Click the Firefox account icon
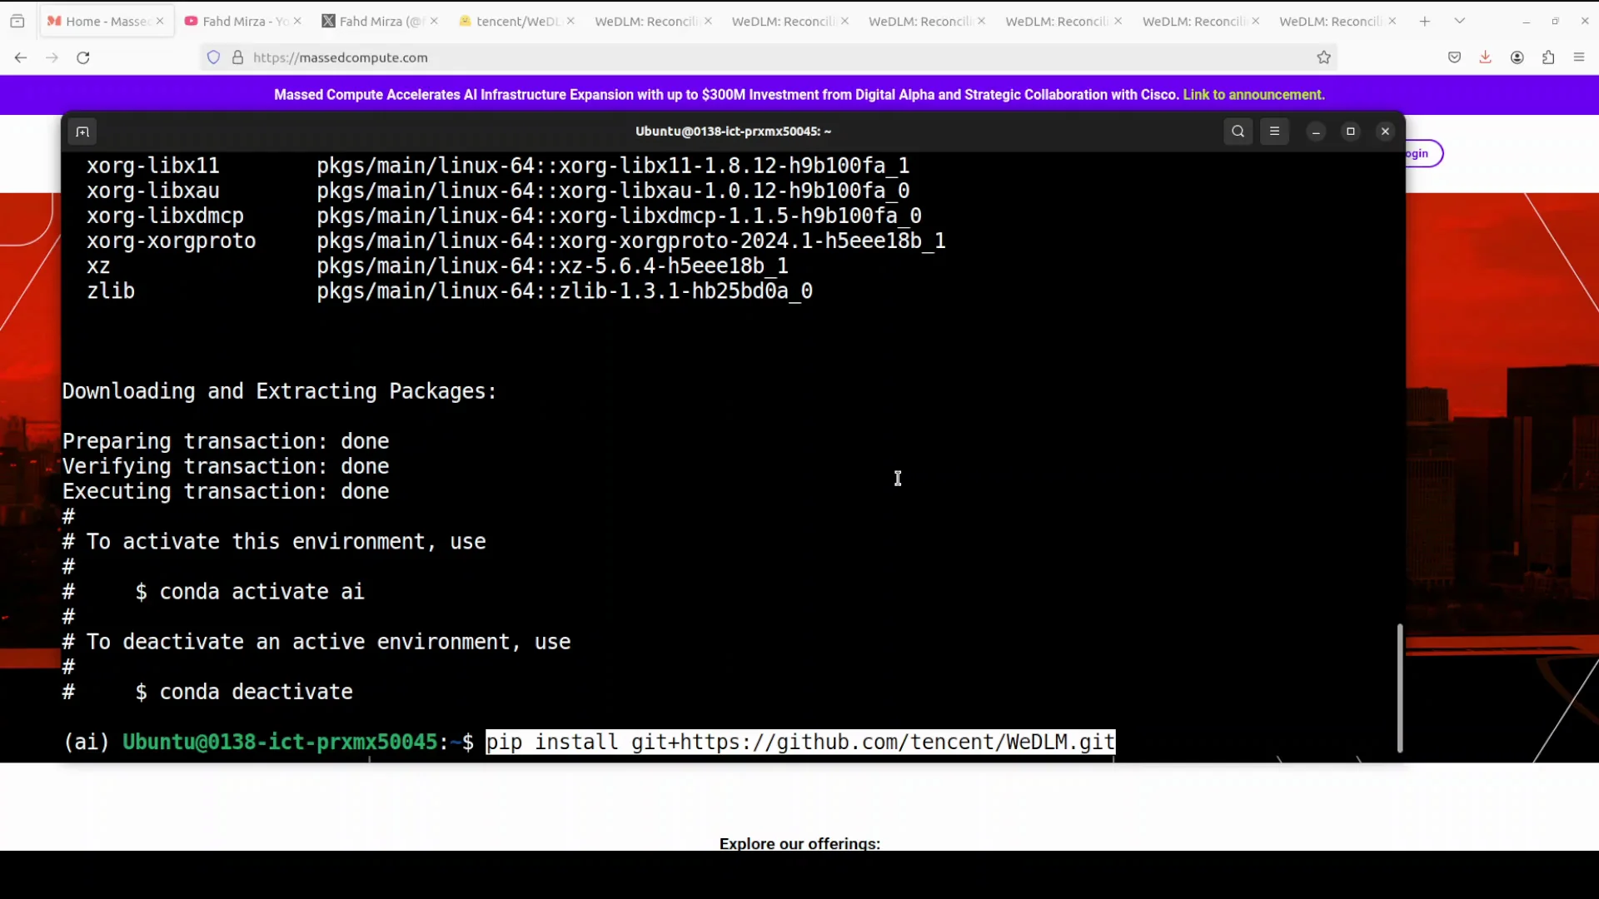This screenshot has height=899, width=1599. [1517, 57]
